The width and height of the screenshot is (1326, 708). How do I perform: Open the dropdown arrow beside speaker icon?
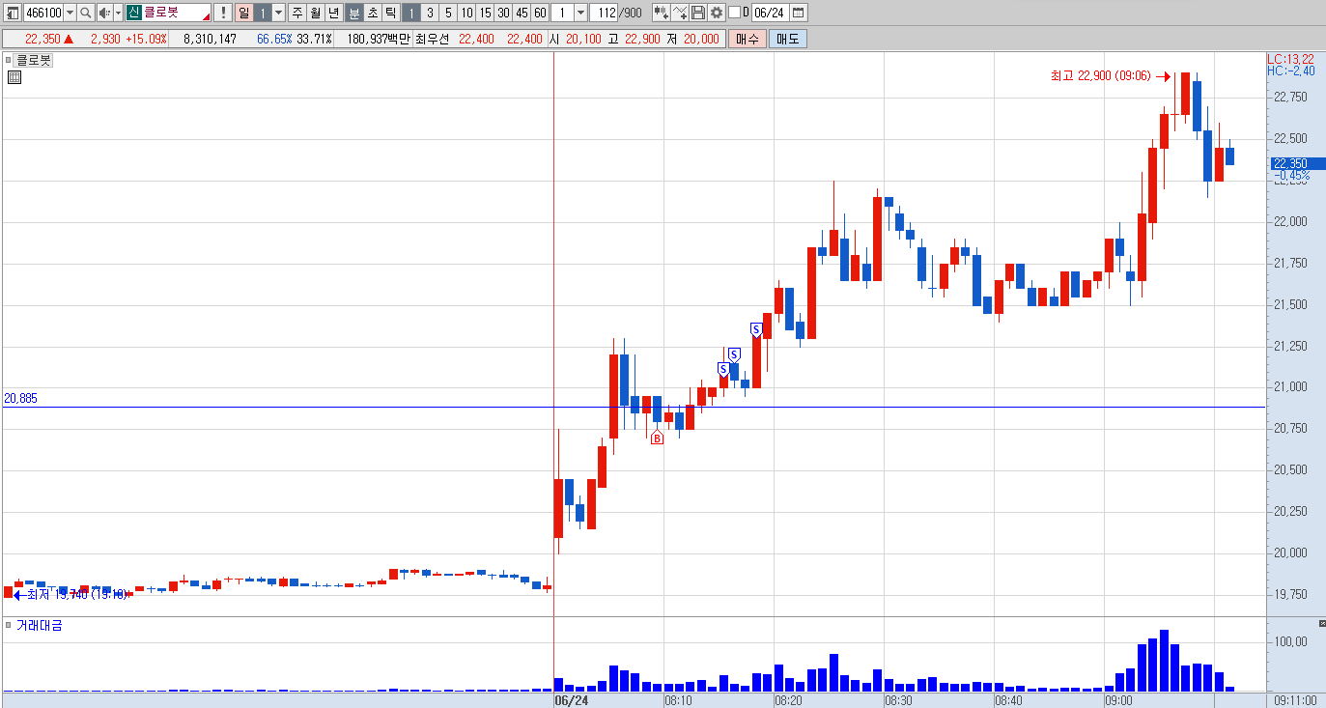pyautogui.click(x=118, y=13)
